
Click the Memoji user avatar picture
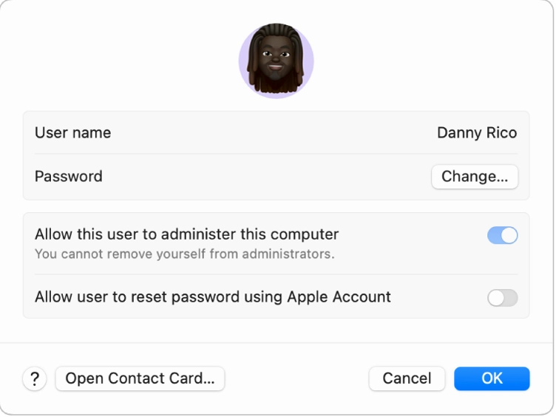276,61
